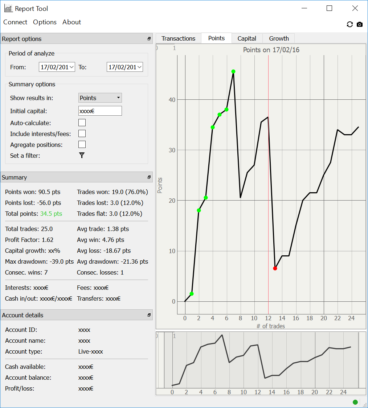
Task: Click Trades won: 19.0 (76.0%) text
Action: 113,192
